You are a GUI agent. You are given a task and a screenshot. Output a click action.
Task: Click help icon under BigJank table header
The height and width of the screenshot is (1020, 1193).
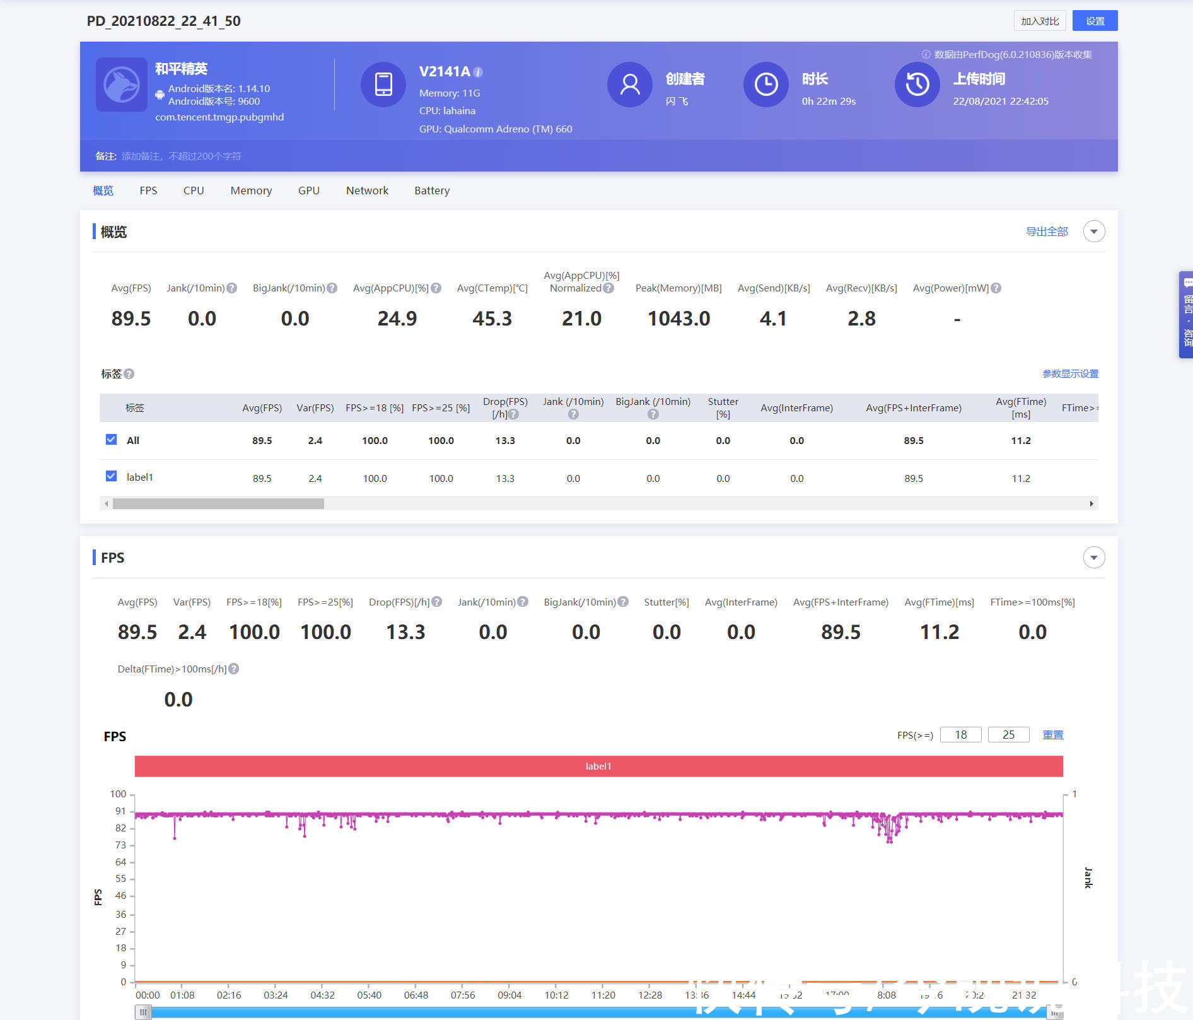[653, 414]
